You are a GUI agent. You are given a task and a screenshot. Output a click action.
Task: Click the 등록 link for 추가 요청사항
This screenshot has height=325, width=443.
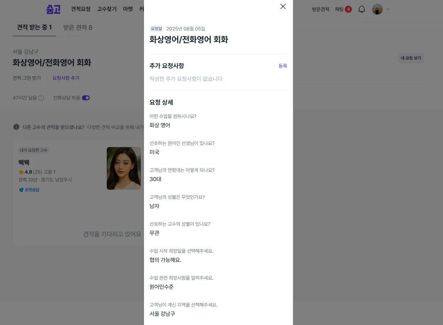coord(283,66)
